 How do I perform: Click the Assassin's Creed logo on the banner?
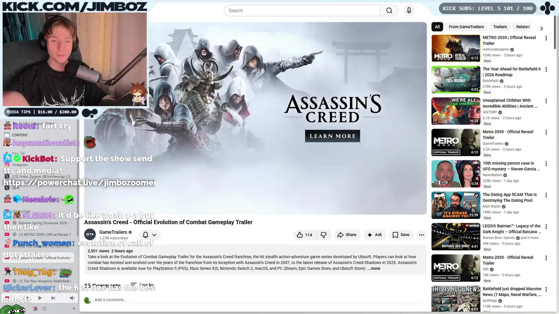pyautogui.click(x=332, y=109)
